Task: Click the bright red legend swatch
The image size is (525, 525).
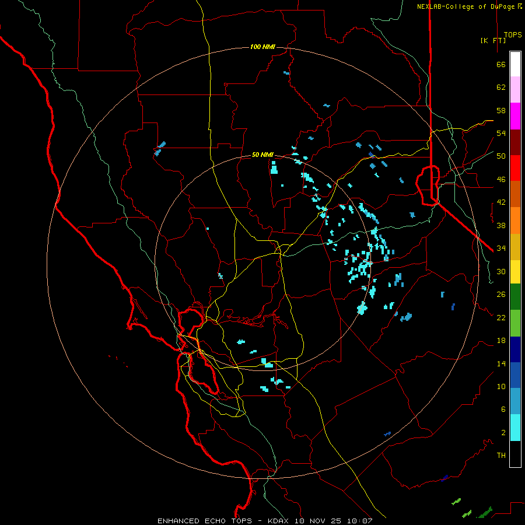Action: tap(515, 168)
